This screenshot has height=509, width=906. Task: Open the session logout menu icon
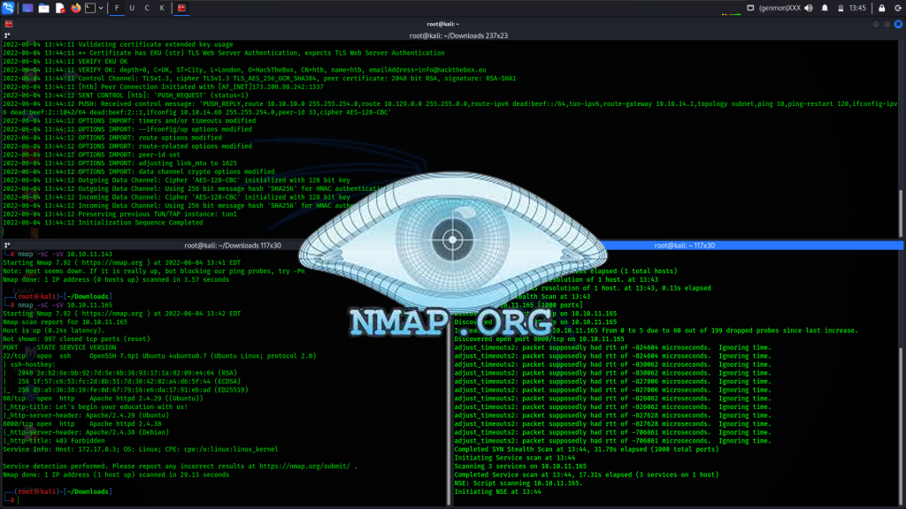pos(900,7)
